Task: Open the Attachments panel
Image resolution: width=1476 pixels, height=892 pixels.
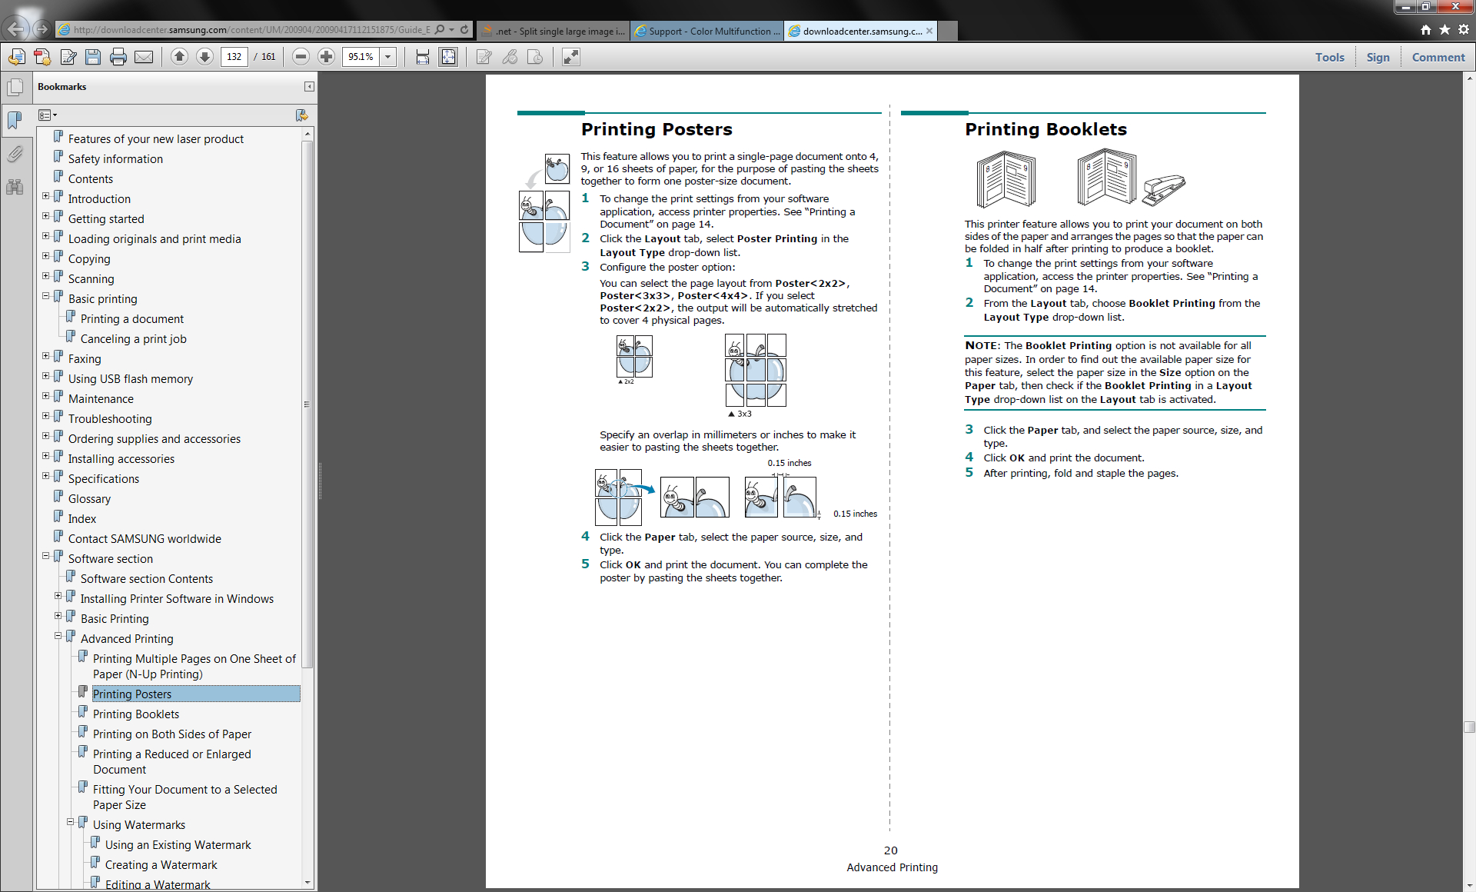Action: tap(15, 153)
